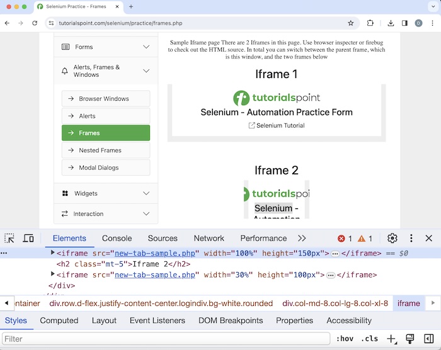Toggle the device toolbar in DevTools
The height and width of the screenshot is (350, 441).
[28, 239]
